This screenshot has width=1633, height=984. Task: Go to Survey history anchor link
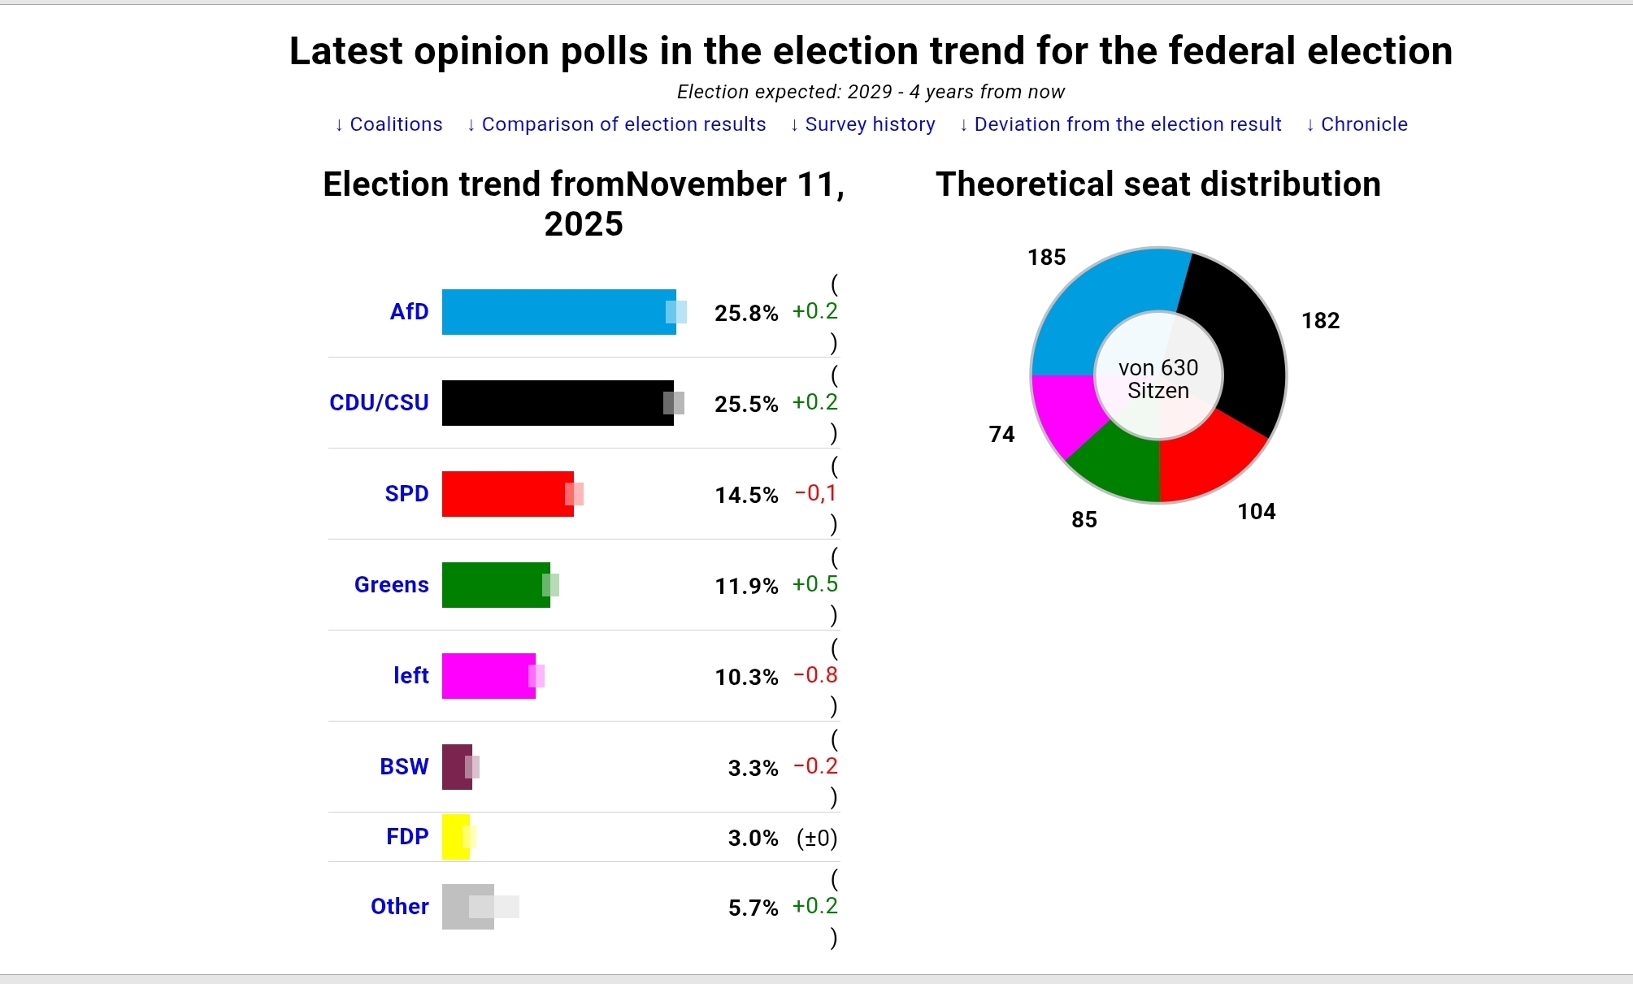click(862, 124)
